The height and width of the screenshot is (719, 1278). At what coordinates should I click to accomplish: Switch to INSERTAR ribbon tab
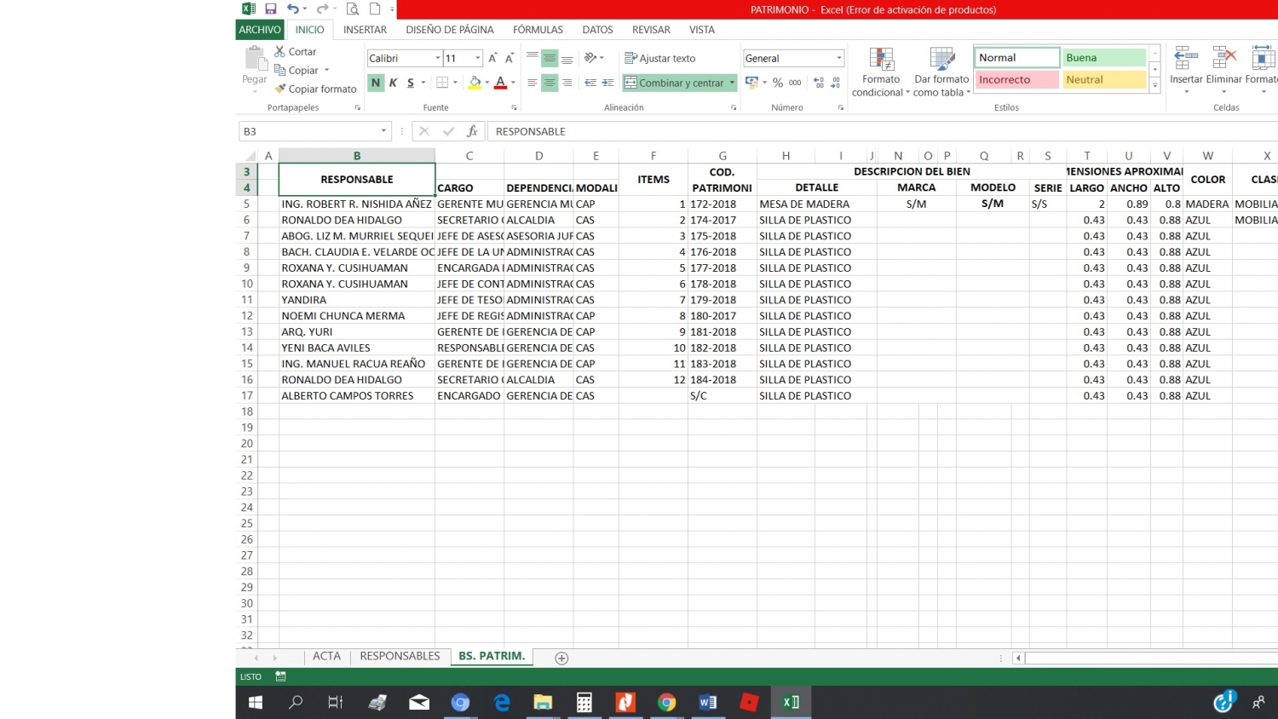[365, 30]
